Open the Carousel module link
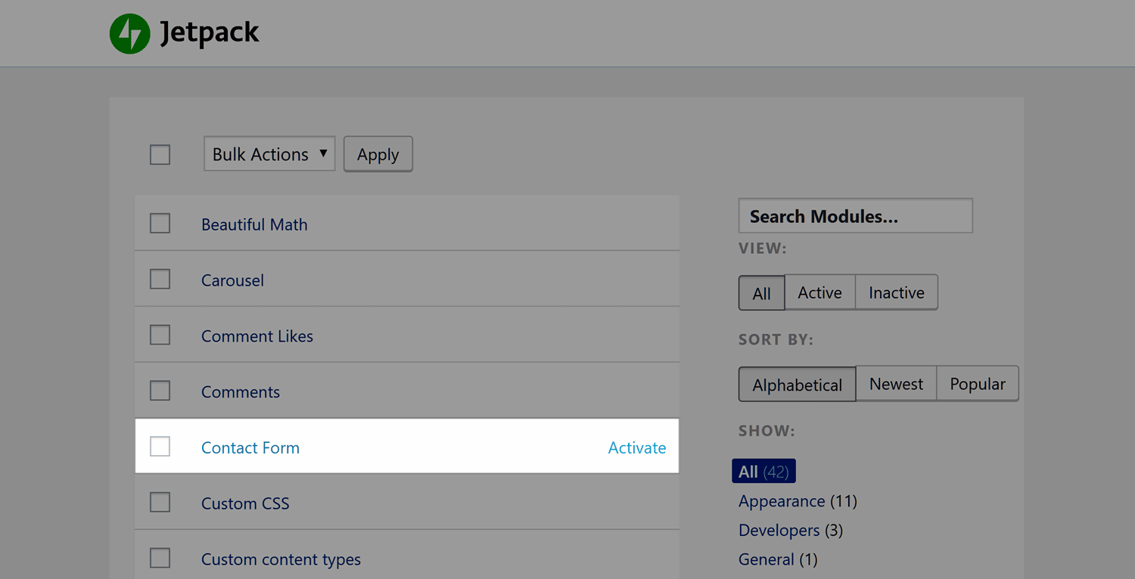This screenshot has width=1135, height=579. (232, 280)
